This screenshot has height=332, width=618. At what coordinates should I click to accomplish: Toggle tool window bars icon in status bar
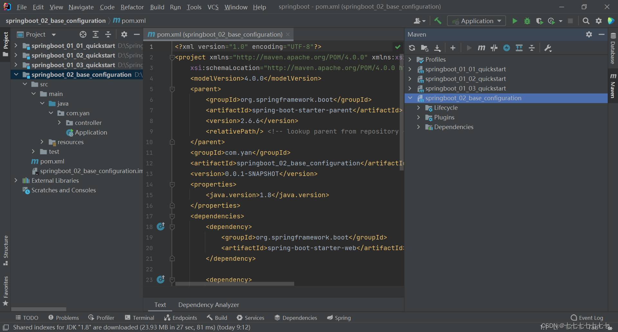pyautogui.click(x=6, y=327)
